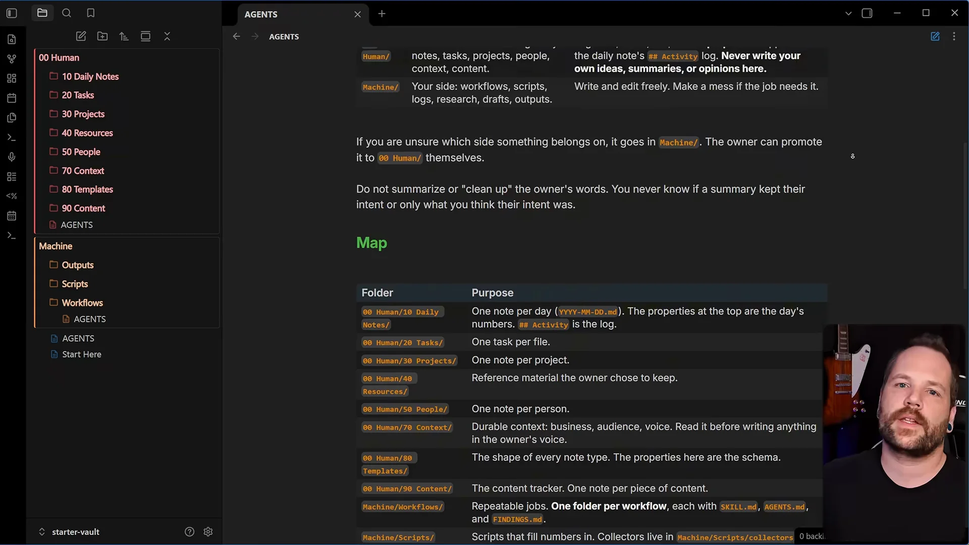The image size is (969, 545).
Task: Open the file explorer panel icon
Action: click(x=42, y=13)
